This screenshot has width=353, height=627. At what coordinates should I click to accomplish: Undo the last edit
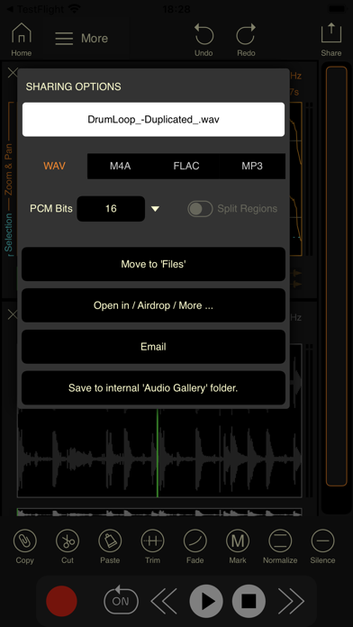[204, 40]
